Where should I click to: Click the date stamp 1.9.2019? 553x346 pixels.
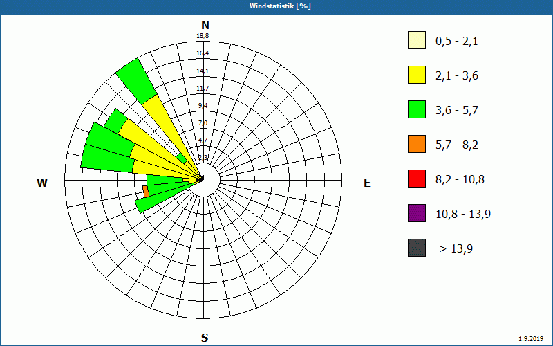click(x=530, y=339)
